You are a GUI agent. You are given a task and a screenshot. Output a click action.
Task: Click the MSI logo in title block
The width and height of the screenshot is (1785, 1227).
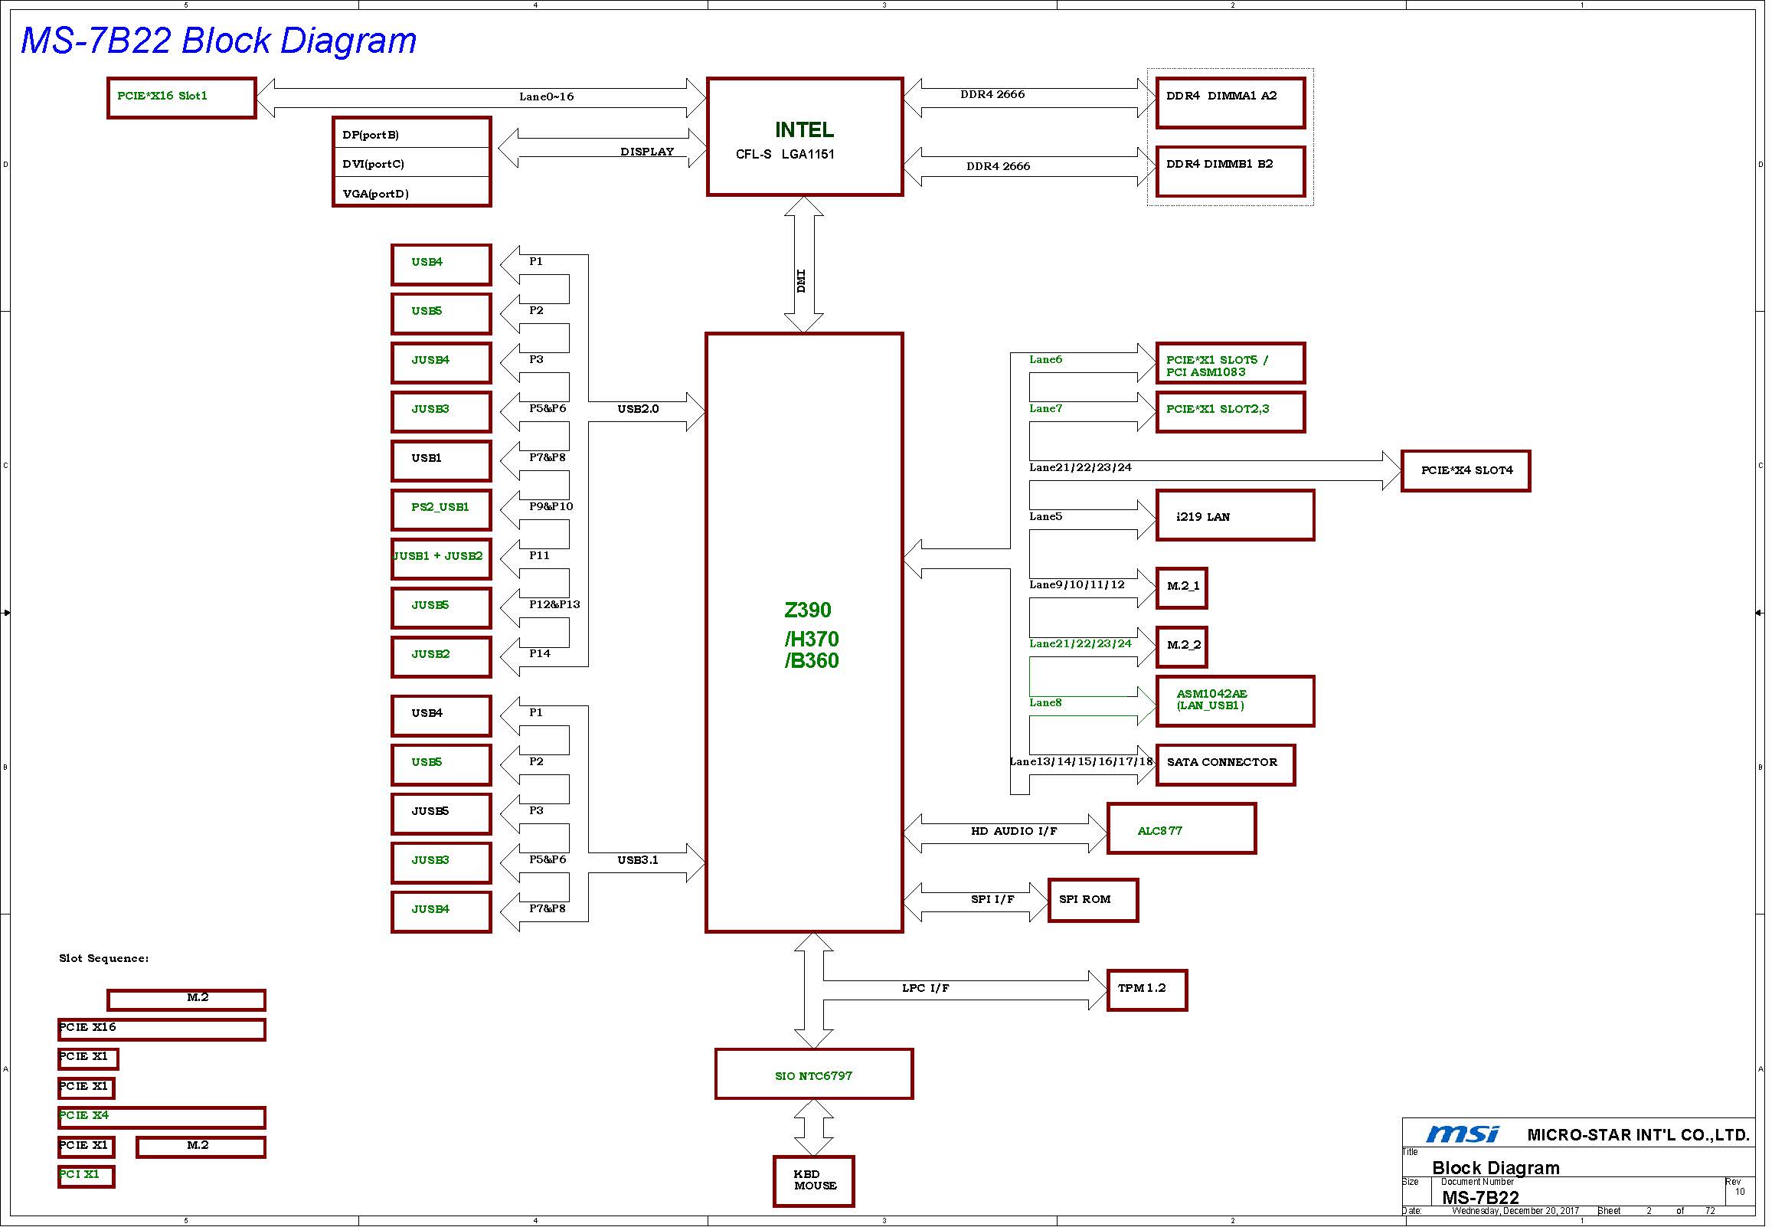click(1463, 1134)
